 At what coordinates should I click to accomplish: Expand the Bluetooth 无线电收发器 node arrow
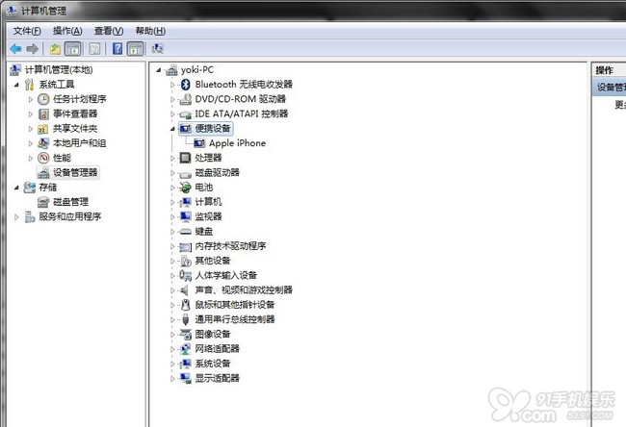click(x=172, y=85)
